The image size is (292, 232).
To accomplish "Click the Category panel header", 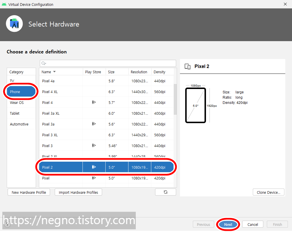I will [x=21, y=72].
